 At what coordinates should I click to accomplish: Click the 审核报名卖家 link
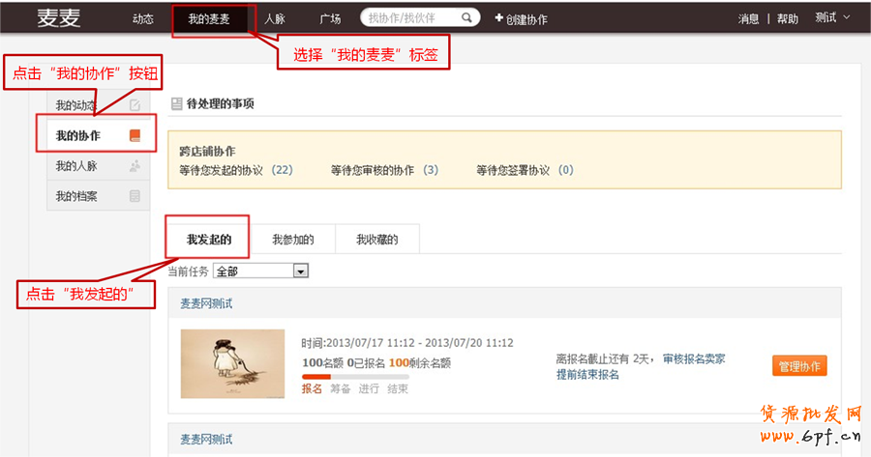pyautogui.click(x=694, y=358)
